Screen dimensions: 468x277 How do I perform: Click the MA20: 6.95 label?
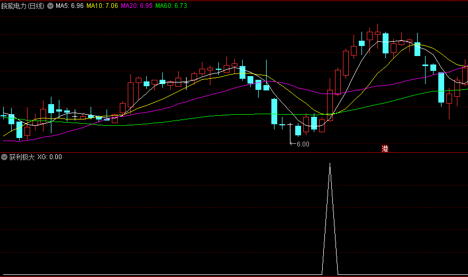(137, 6)
